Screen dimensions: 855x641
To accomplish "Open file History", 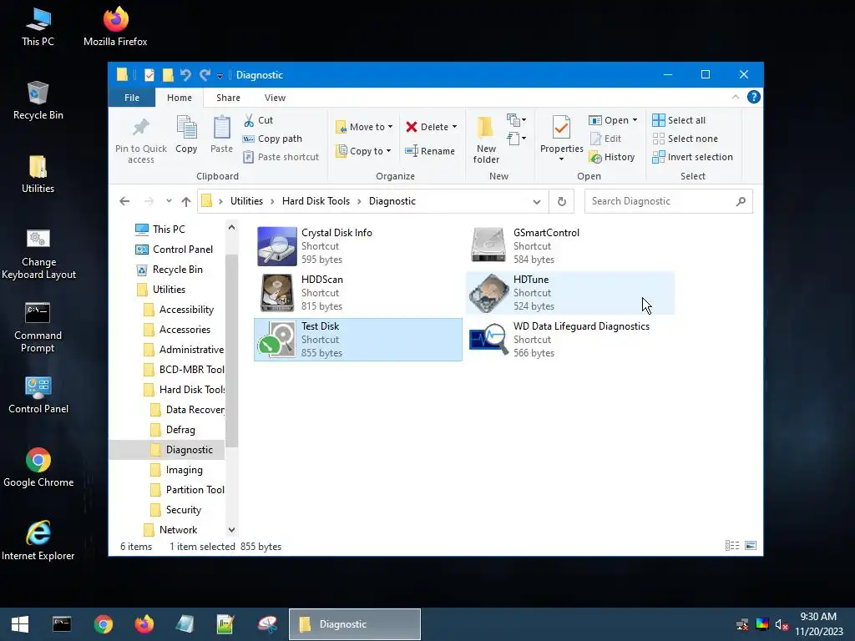I will (612, 157).
